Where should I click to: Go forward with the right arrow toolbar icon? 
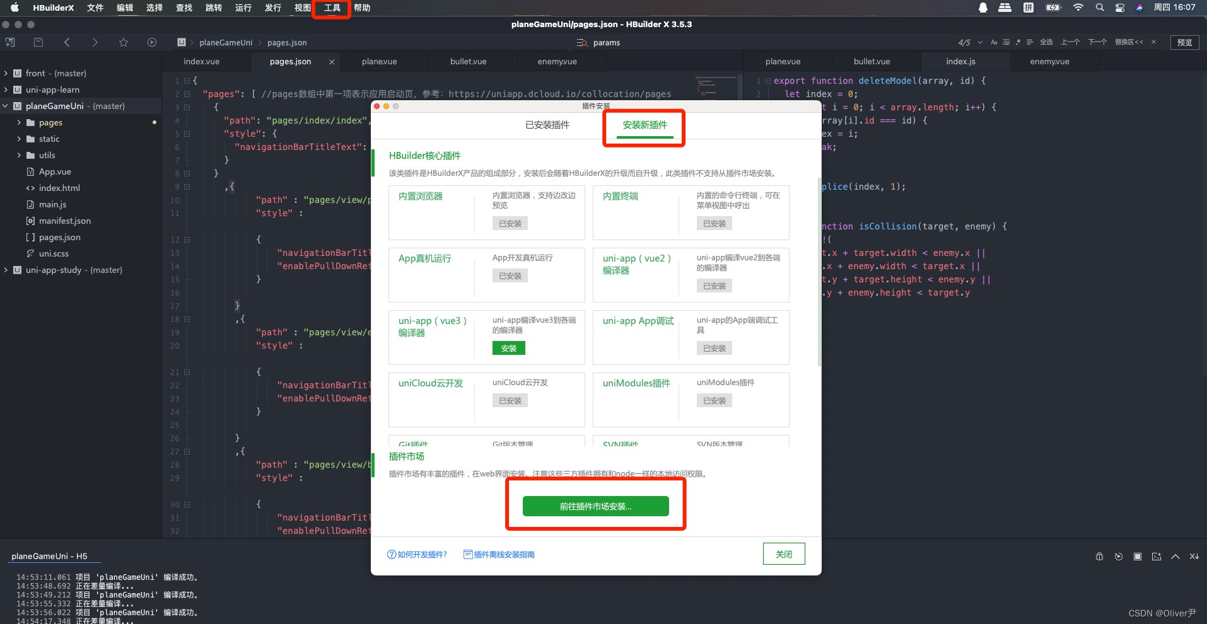point(95,42)
